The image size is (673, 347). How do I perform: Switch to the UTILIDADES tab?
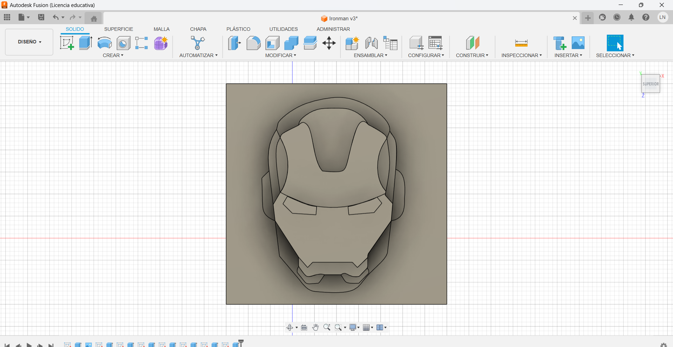(284, 29)
